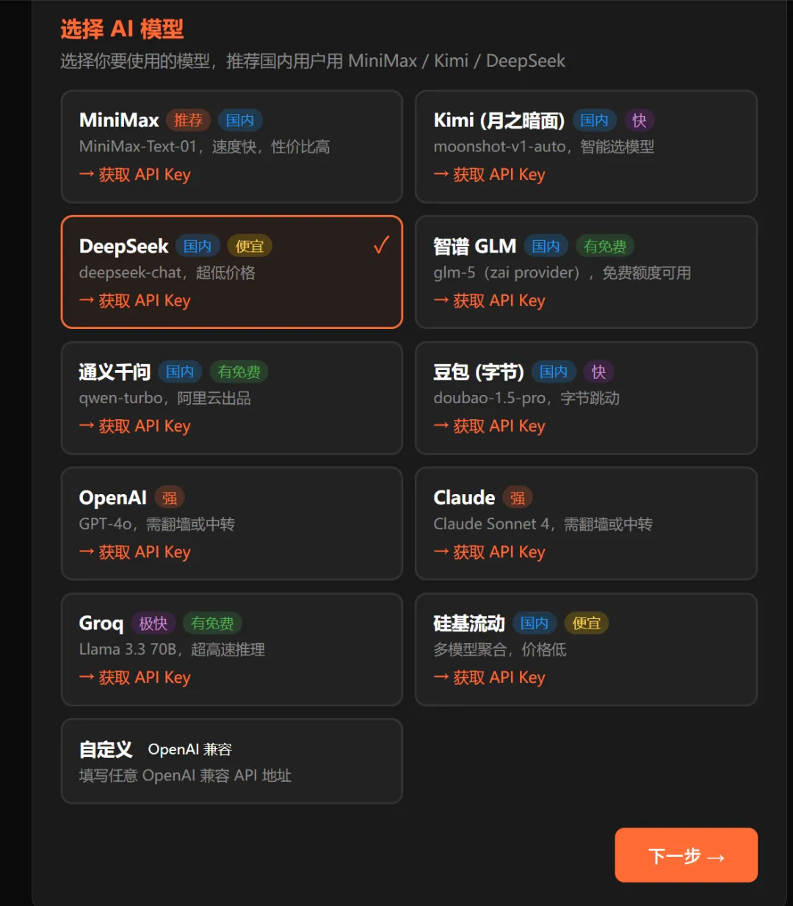Click the Llama 3.3 70B description text

172,650
